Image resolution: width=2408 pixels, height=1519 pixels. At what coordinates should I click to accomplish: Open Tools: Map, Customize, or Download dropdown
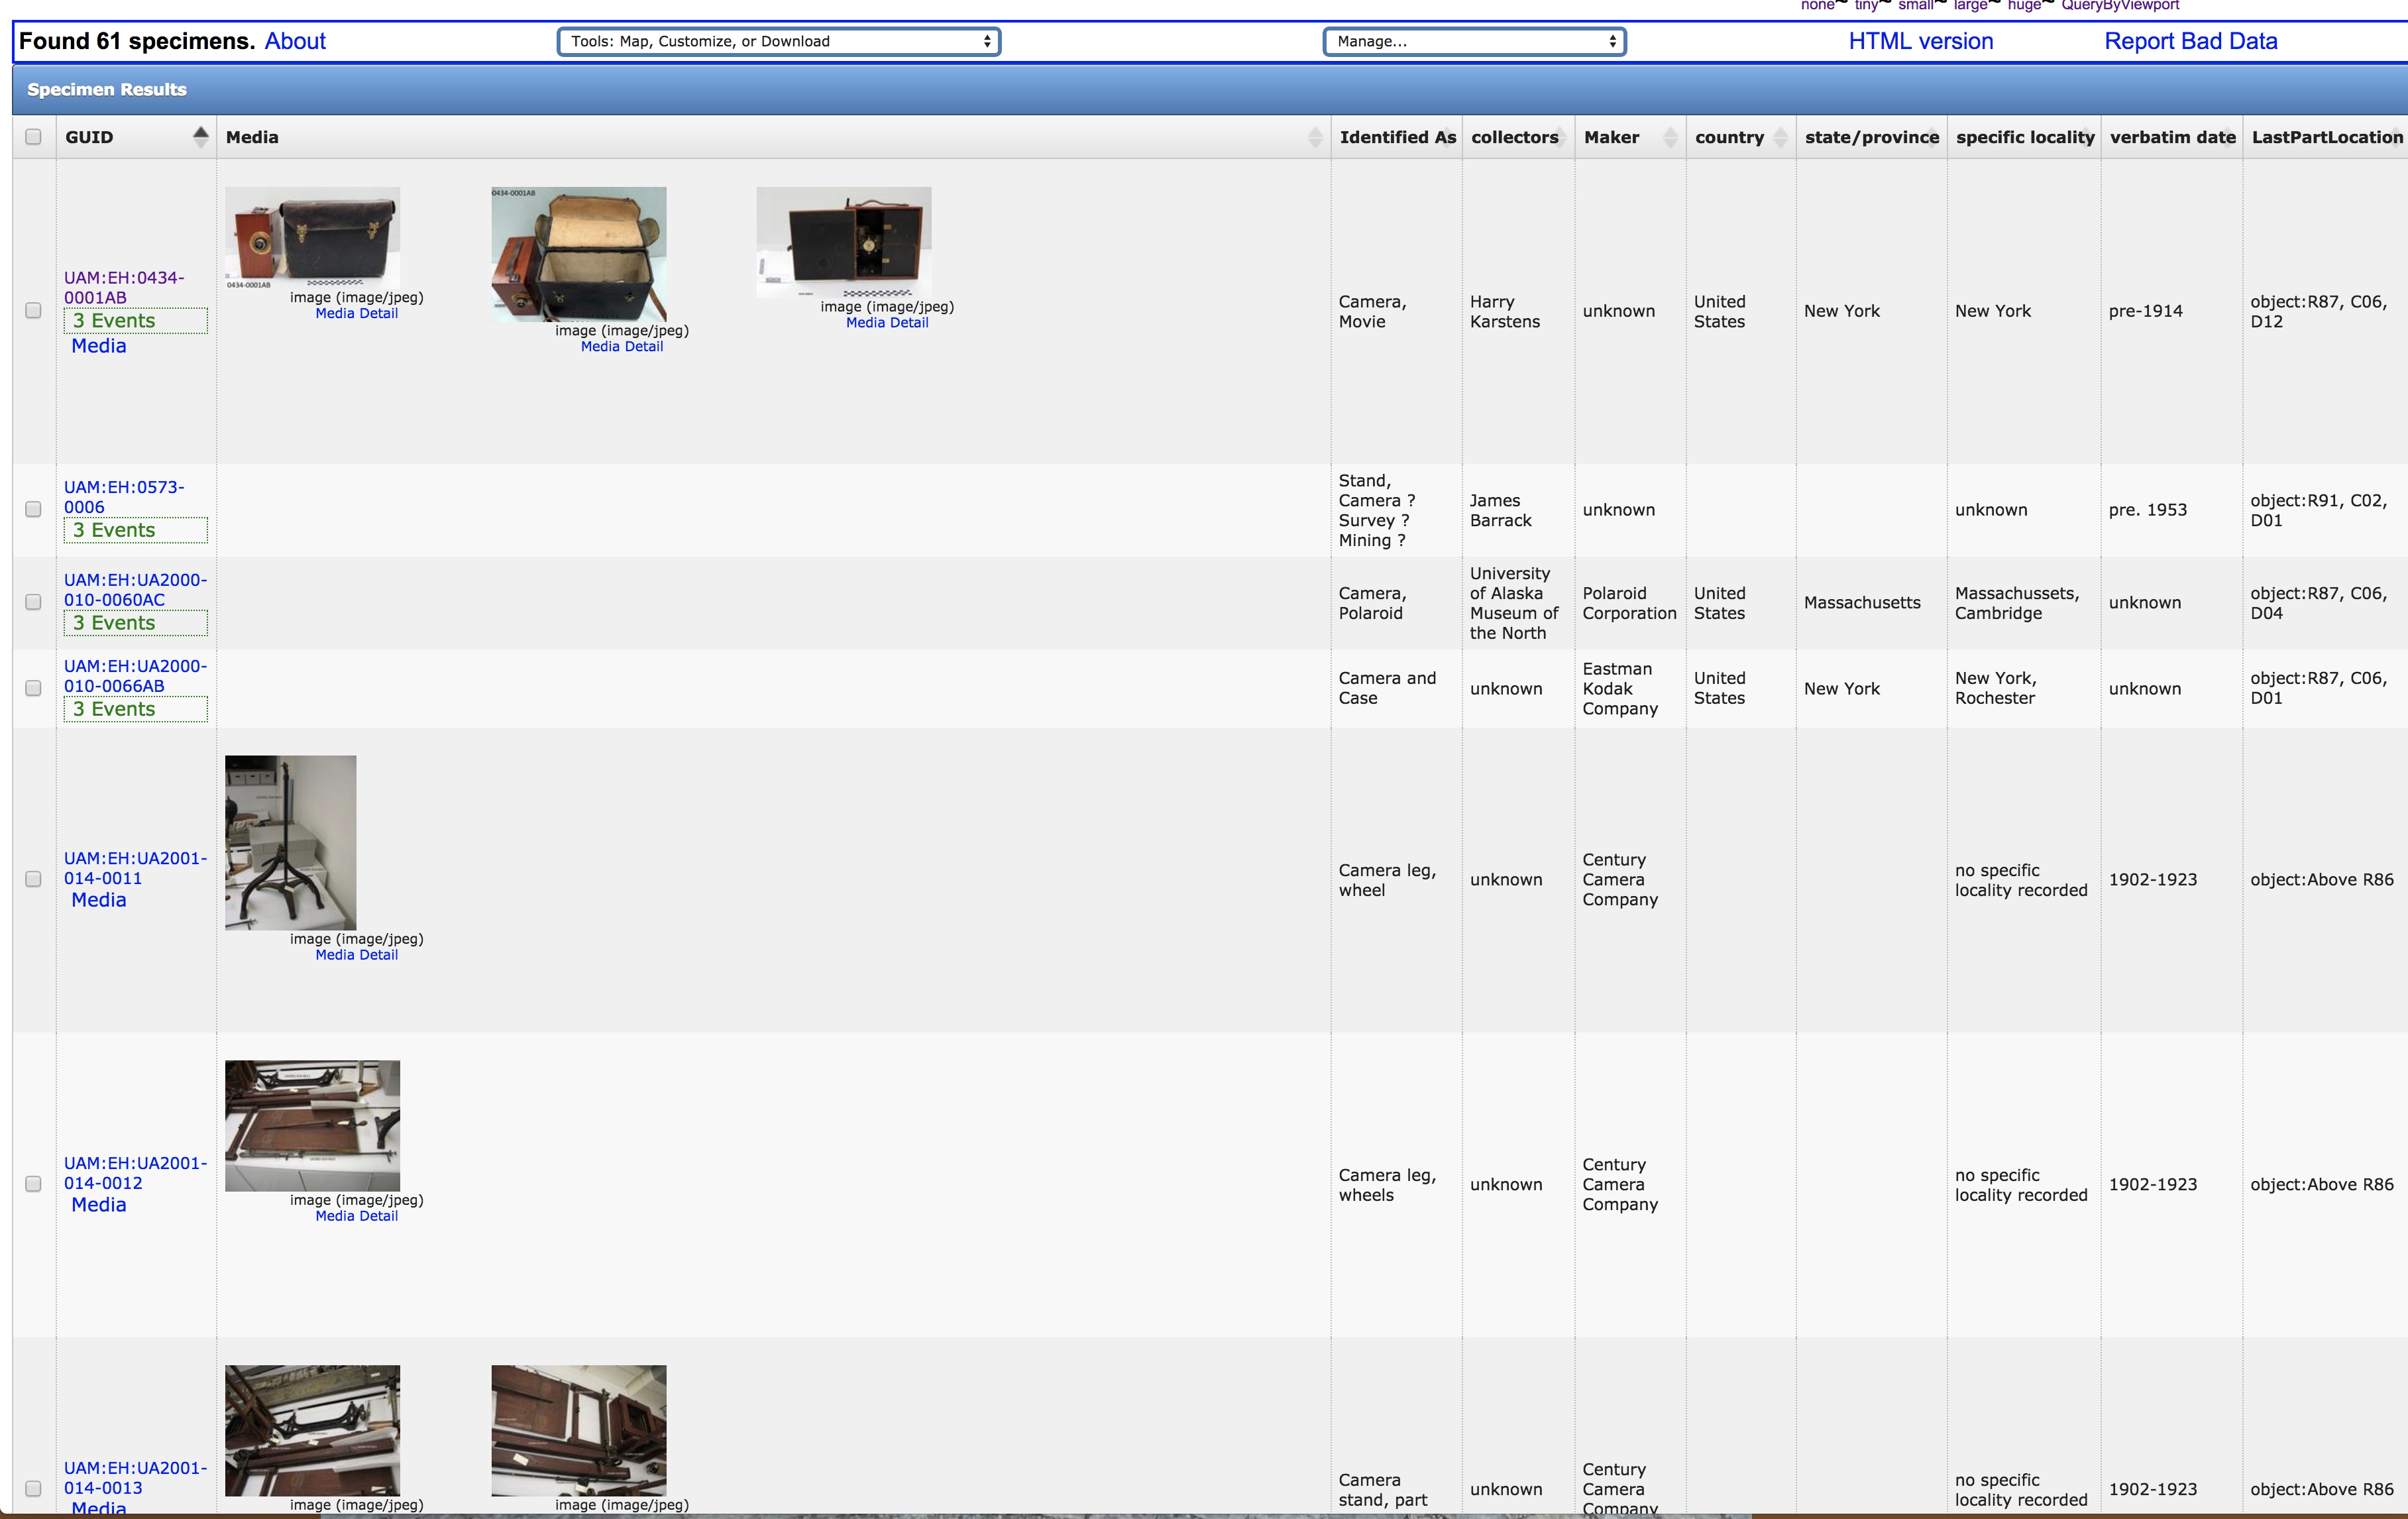click(x=778, y=41)
